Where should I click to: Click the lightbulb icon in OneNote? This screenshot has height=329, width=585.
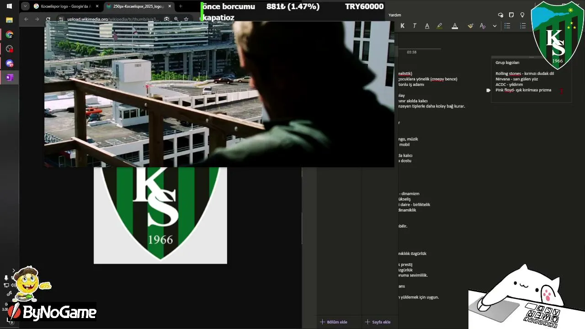[522, 15]
